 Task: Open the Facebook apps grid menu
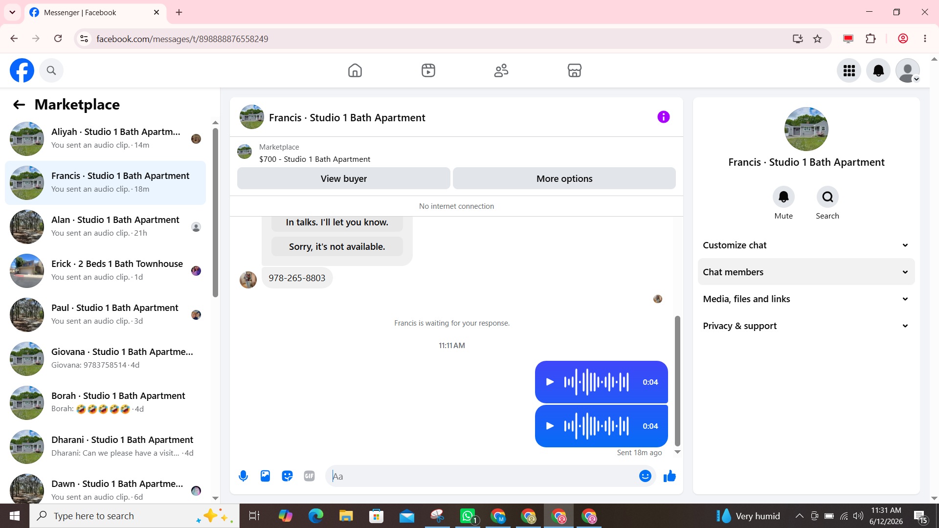pyautogui.click(x=849, y=70)
